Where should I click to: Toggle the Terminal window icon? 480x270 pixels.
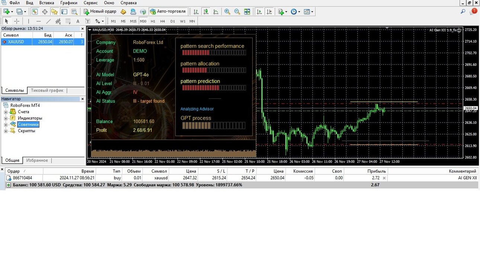(x=64, y=12)
